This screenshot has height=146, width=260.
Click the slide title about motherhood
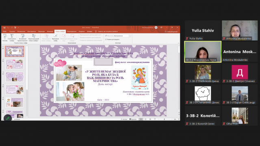[105, 76]
